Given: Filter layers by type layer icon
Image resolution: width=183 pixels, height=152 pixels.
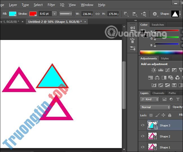Looking at the screenshot, I should tap(178, 99).
